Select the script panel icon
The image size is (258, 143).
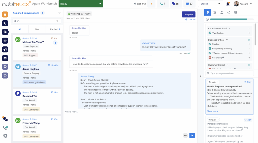215,13
